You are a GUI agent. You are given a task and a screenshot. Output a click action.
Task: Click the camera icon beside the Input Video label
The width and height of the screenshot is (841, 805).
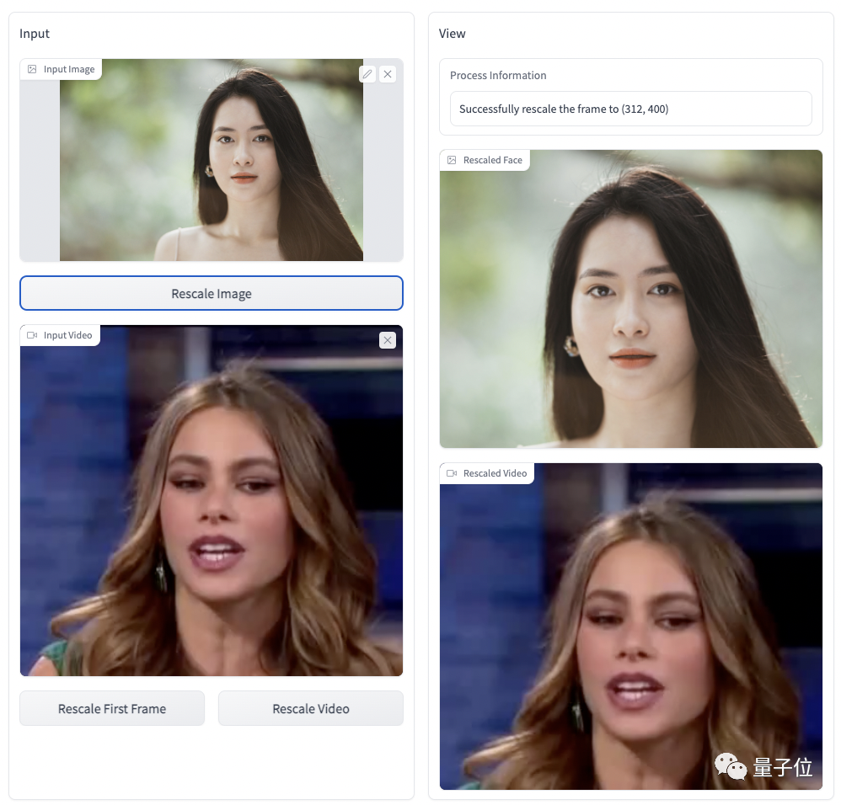(32, 335)
